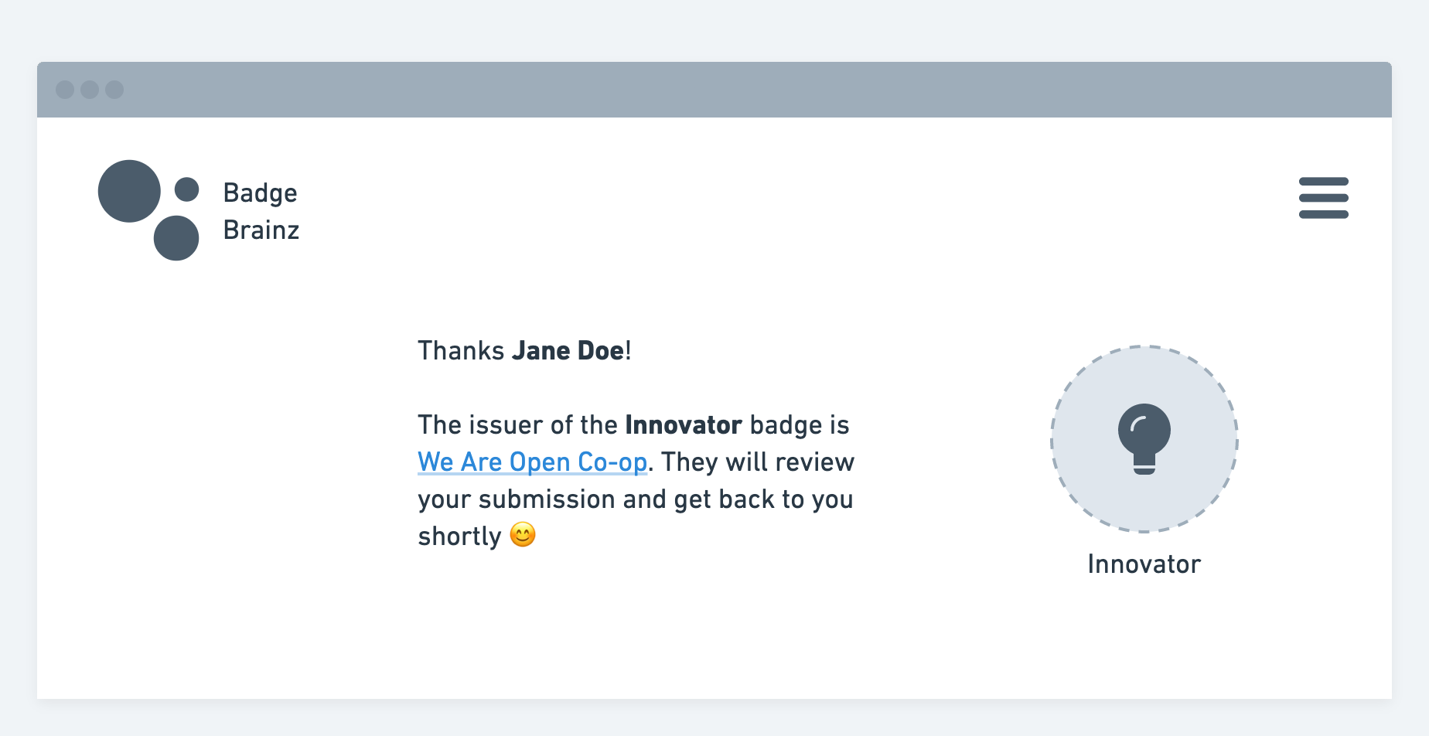Screen dimensions: 1429x736
Task: Click the 'Innovator' label below the badge
Action: pyautogui.click(x=1144, y=564)
